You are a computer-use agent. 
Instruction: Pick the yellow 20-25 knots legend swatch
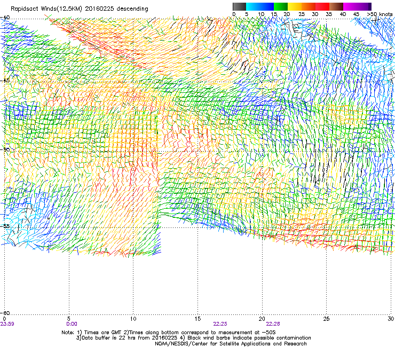[x=295, y=6]
